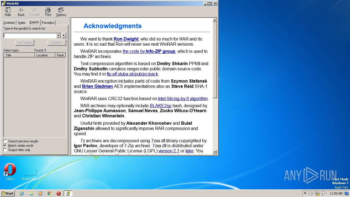Select the studentdet... desktop file
The height and width of the screenshot is (197, 350).
tap(30, 174)
